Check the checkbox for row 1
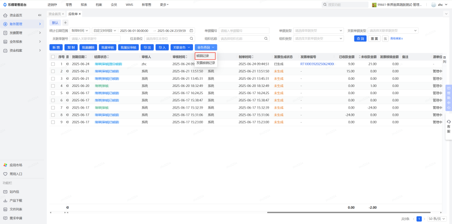Viewport: 452px width, 224px height. (x=53, y=64)
